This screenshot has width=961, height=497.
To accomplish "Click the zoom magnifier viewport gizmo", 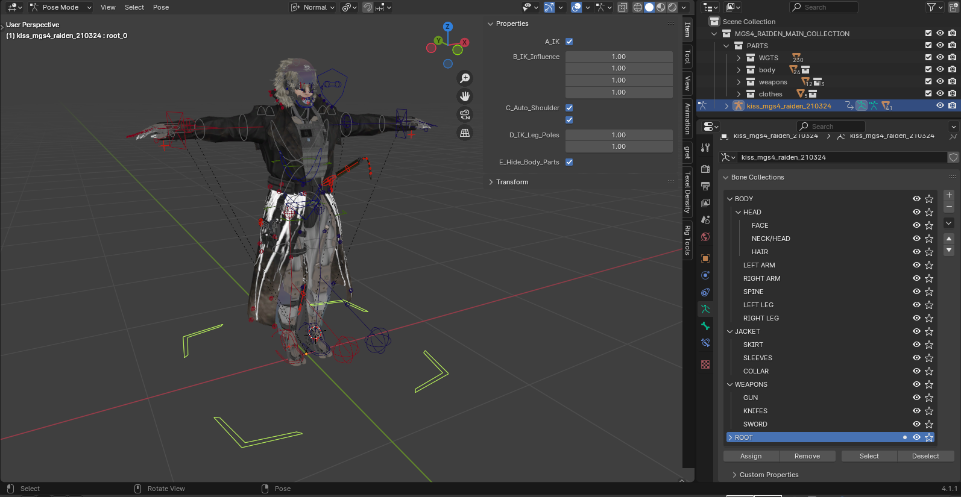I will tap(465, 78).
